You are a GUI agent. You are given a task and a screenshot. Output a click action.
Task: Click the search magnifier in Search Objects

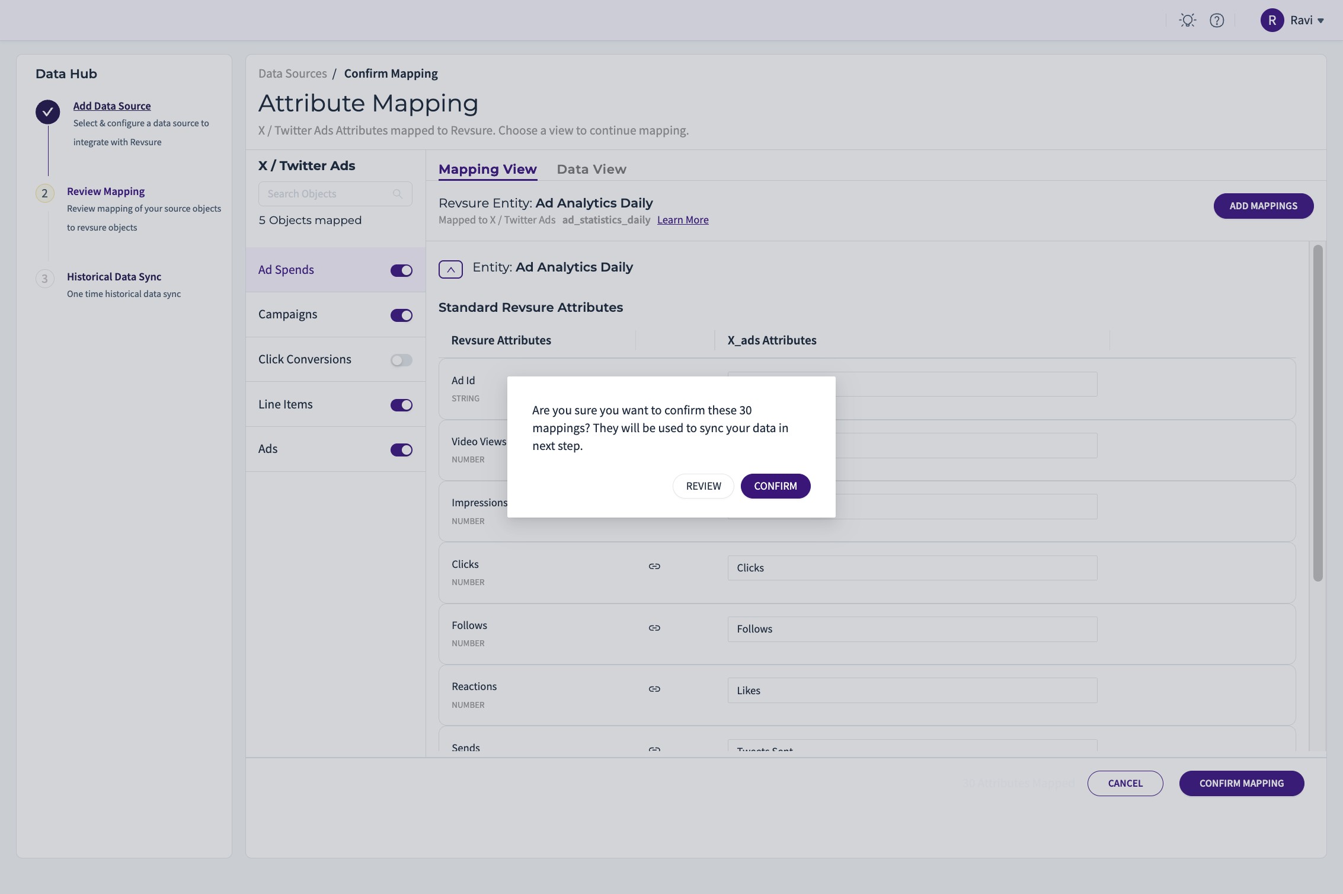point(398,194)
